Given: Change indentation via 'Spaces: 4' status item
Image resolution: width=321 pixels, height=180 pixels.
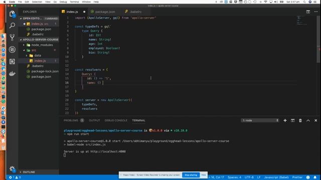Looking at the screenshot, I should click(234, 177).
